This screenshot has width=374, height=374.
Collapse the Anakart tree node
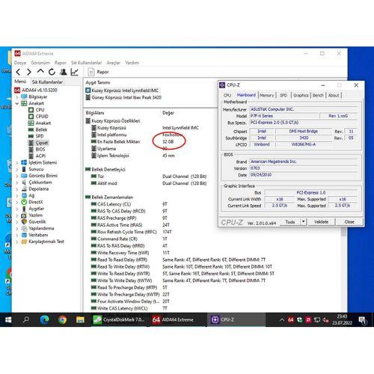point(17,103)
